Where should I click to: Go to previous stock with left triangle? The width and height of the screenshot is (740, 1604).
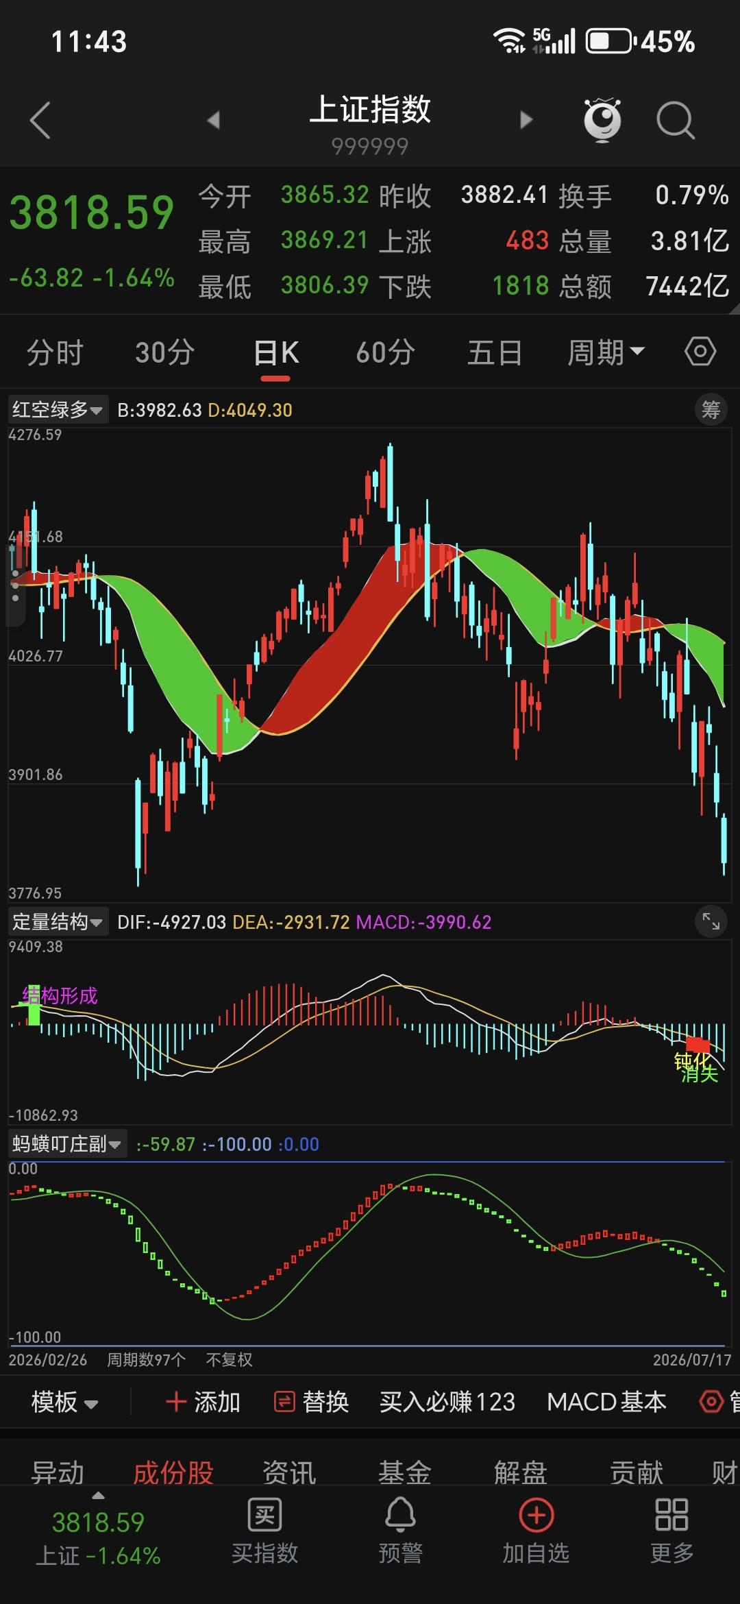[x=213, y=120]
